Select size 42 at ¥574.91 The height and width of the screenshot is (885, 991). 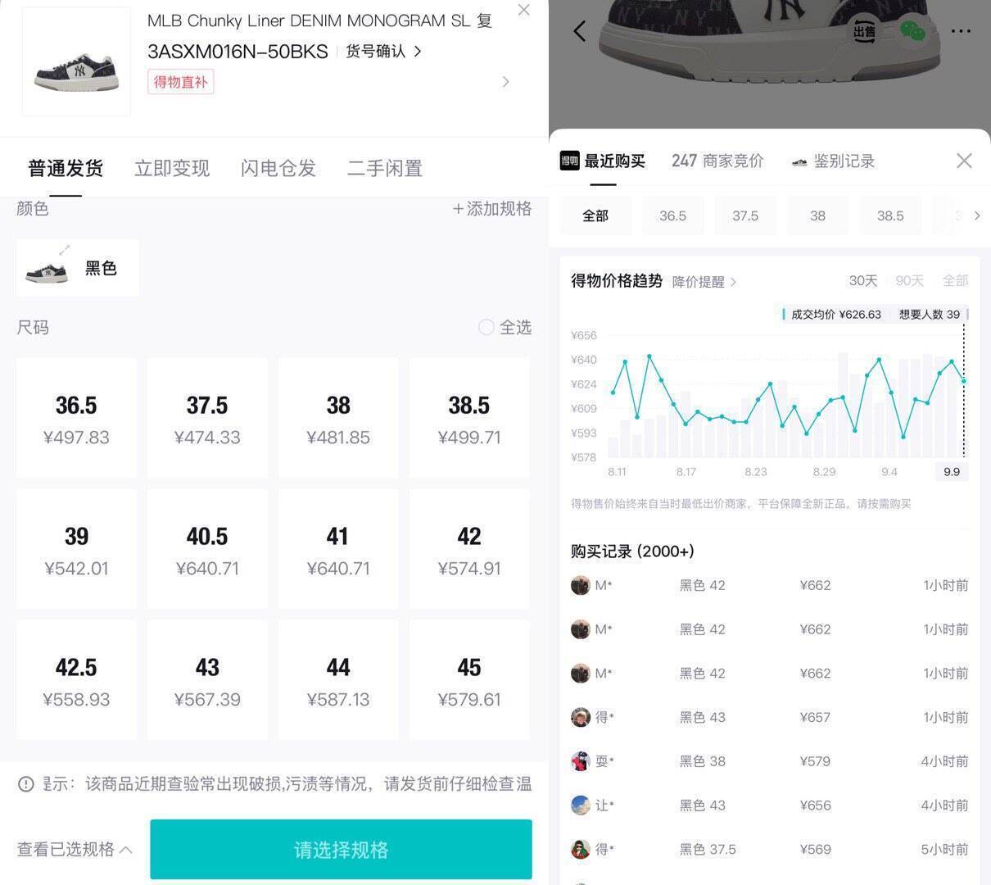[469, 549]
